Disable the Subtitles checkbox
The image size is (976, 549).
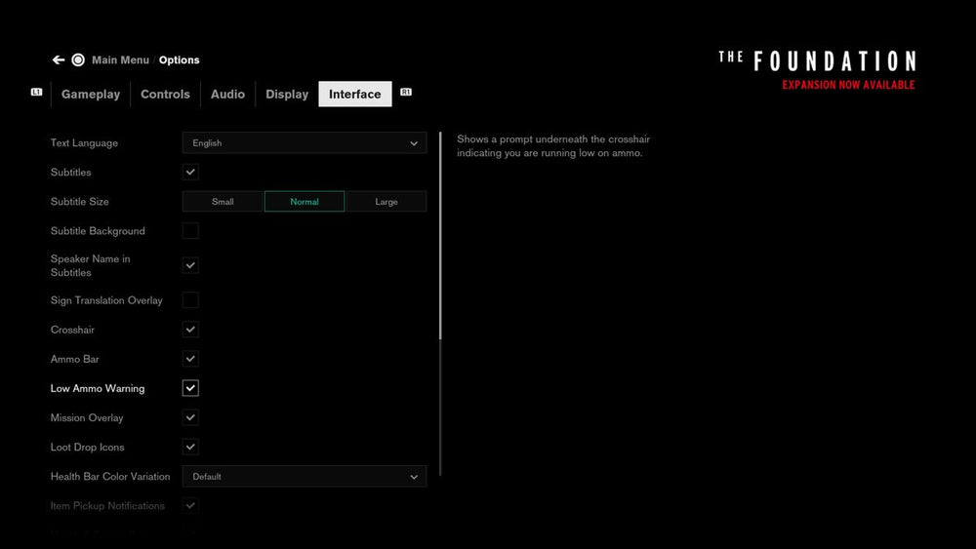(x=190, y=173)
